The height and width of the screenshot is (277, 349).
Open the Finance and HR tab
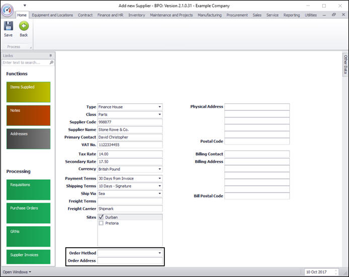click(110, 15)
